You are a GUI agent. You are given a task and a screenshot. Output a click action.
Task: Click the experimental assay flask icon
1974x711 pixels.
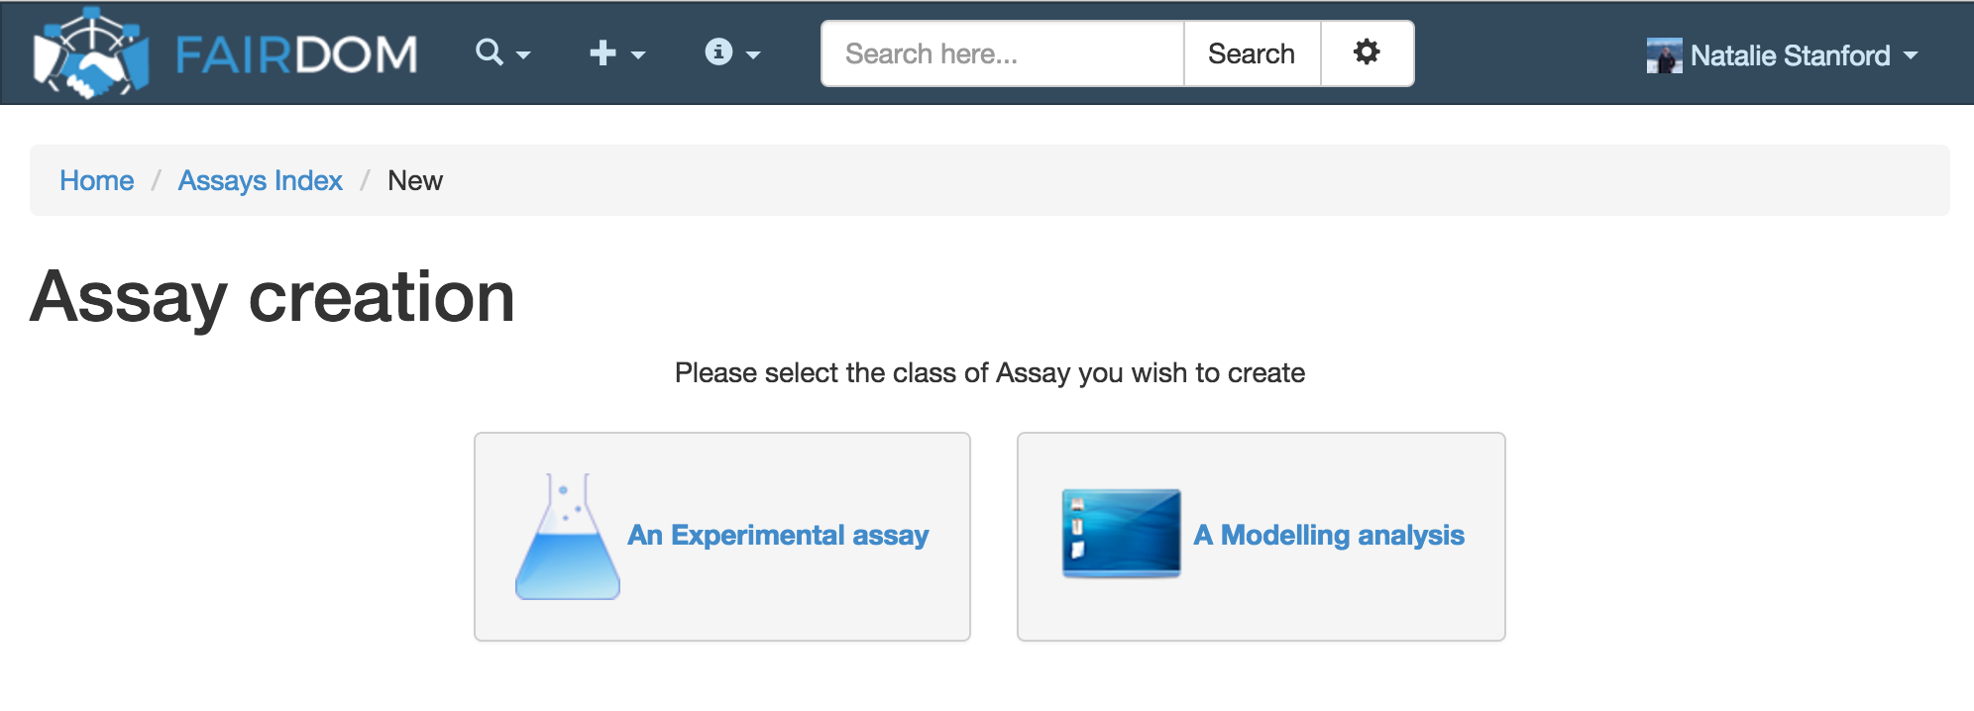[x=568, y=540]
